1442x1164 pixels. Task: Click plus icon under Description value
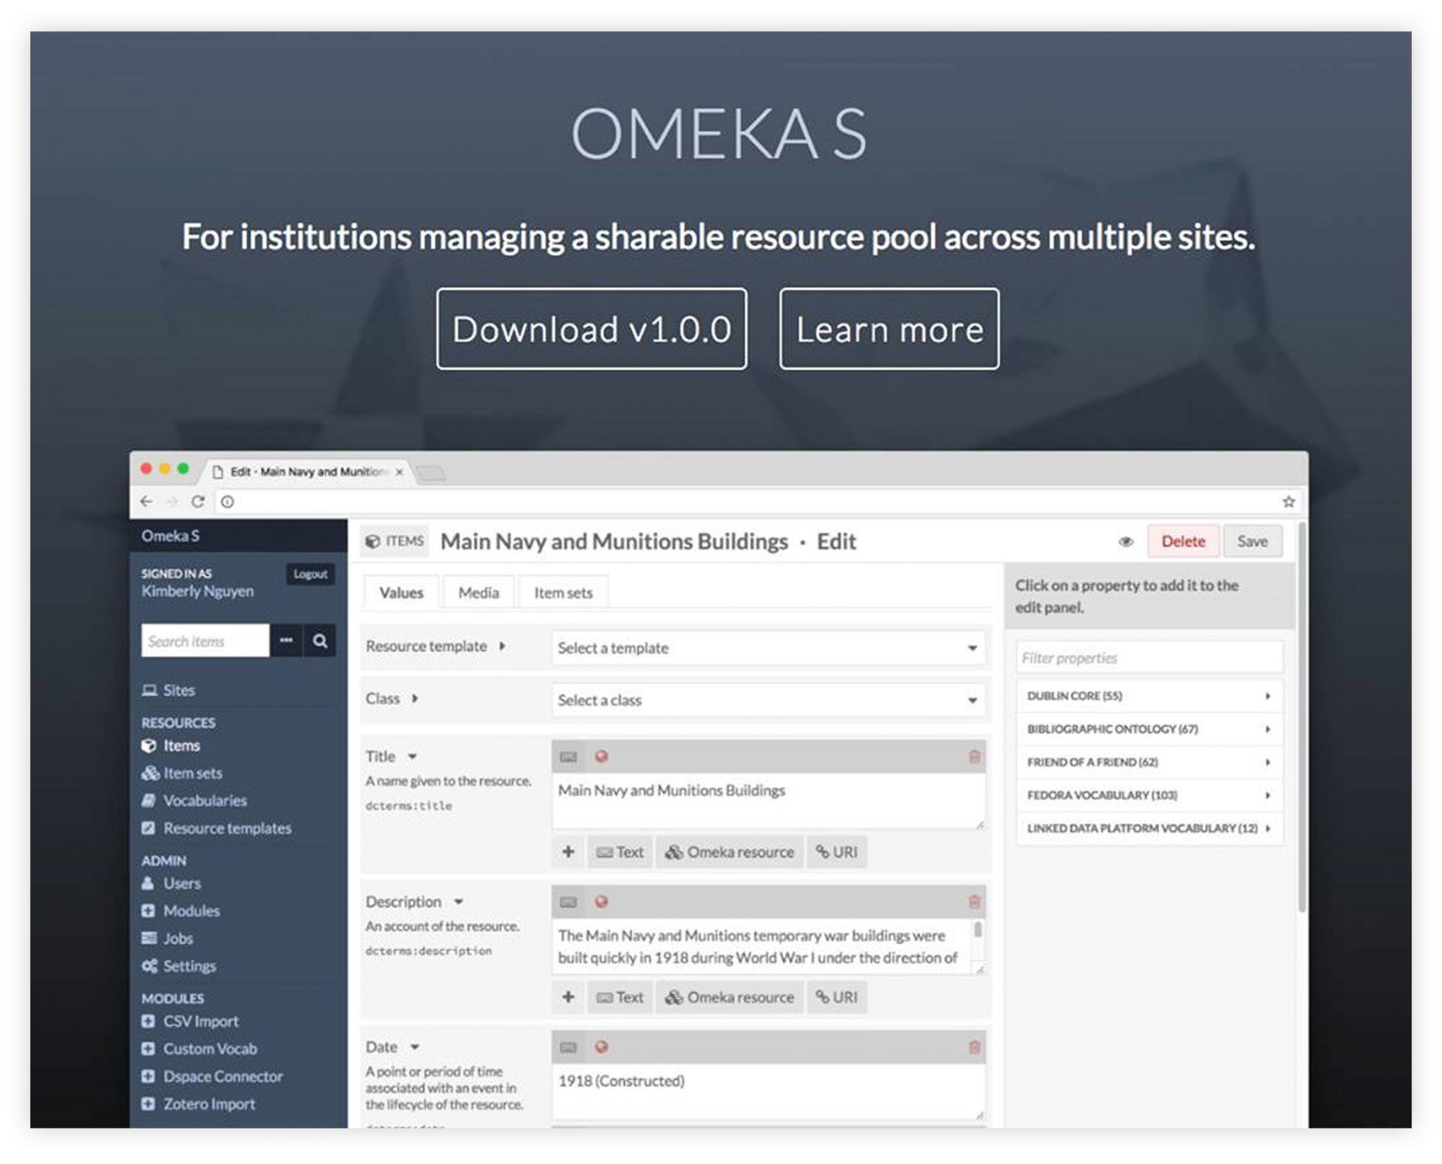pos(568,997)
